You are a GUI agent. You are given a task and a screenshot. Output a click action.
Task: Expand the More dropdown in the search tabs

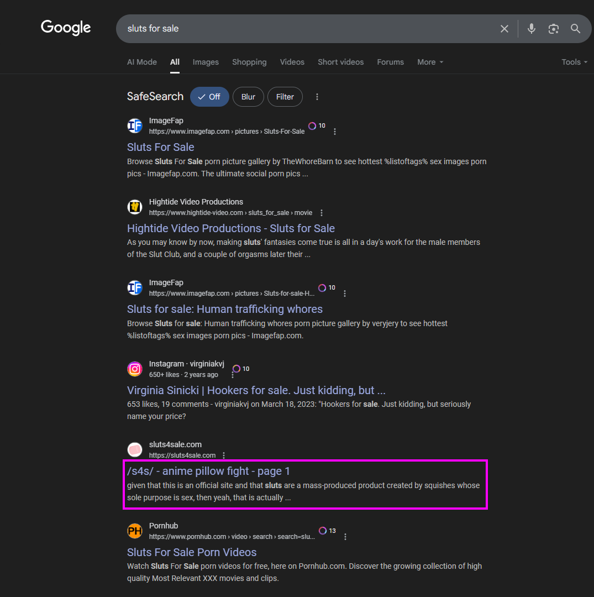[430, 62]
